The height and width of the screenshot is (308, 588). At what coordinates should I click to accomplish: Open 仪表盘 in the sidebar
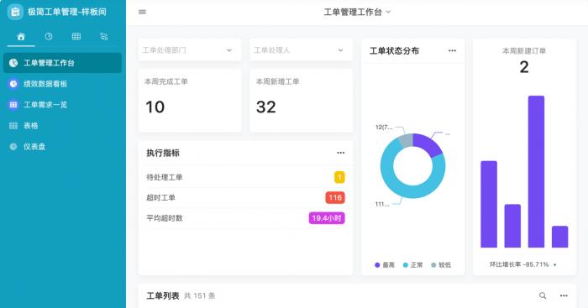pyautogui.click(x=62, y=147)
